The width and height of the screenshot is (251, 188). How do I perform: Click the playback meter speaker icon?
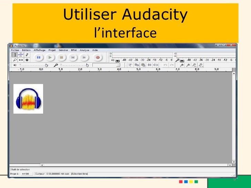pos(113,60)
